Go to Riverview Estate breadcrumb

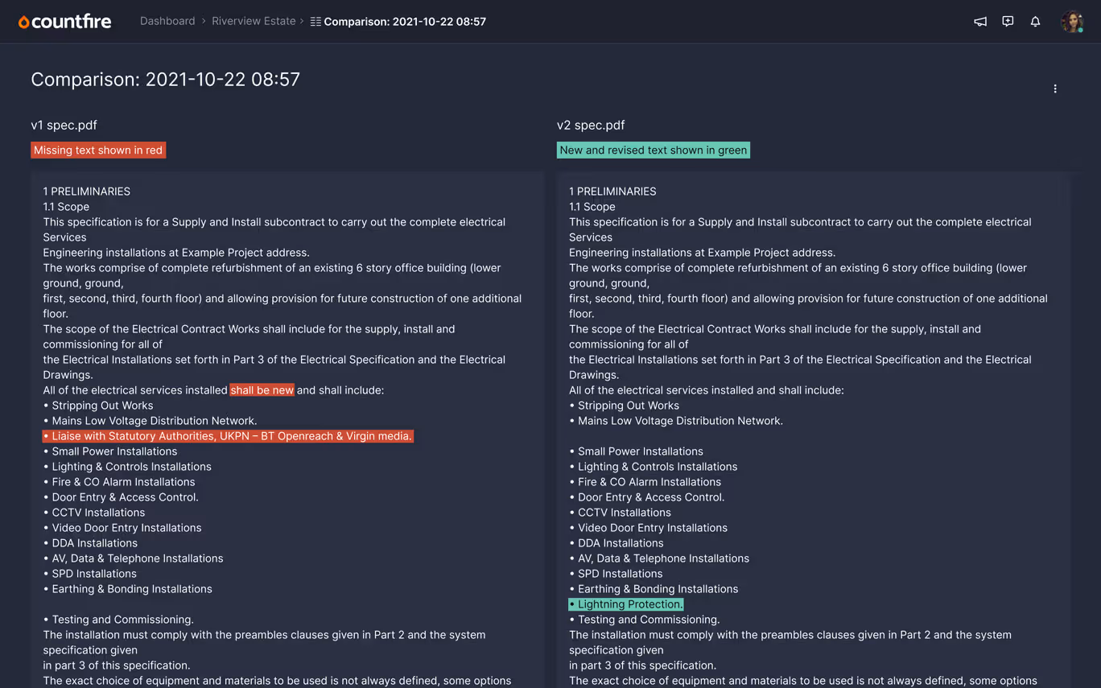pyautogui.click(x=254, y=21)
